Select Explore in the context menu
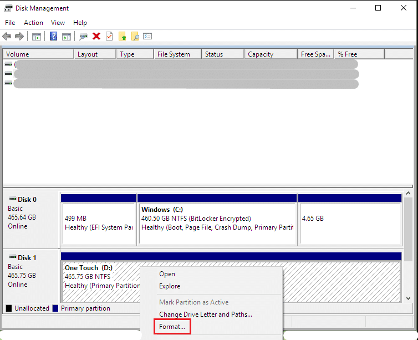 click(x=170, y=286)
